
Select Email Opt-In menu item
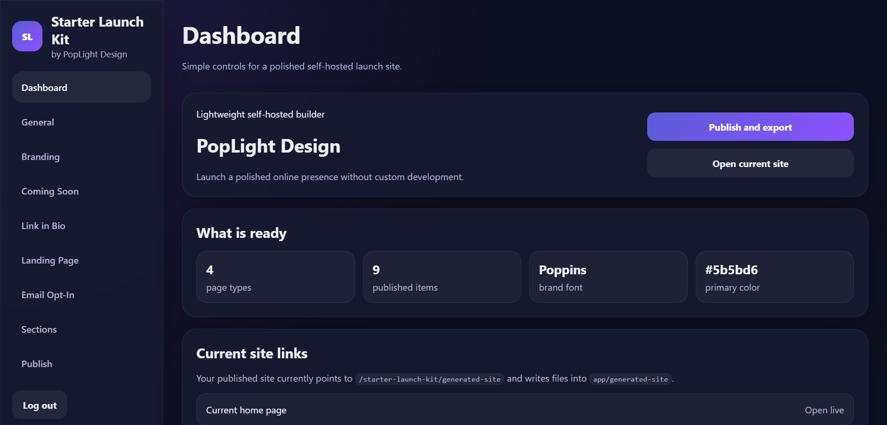(48, 295)
